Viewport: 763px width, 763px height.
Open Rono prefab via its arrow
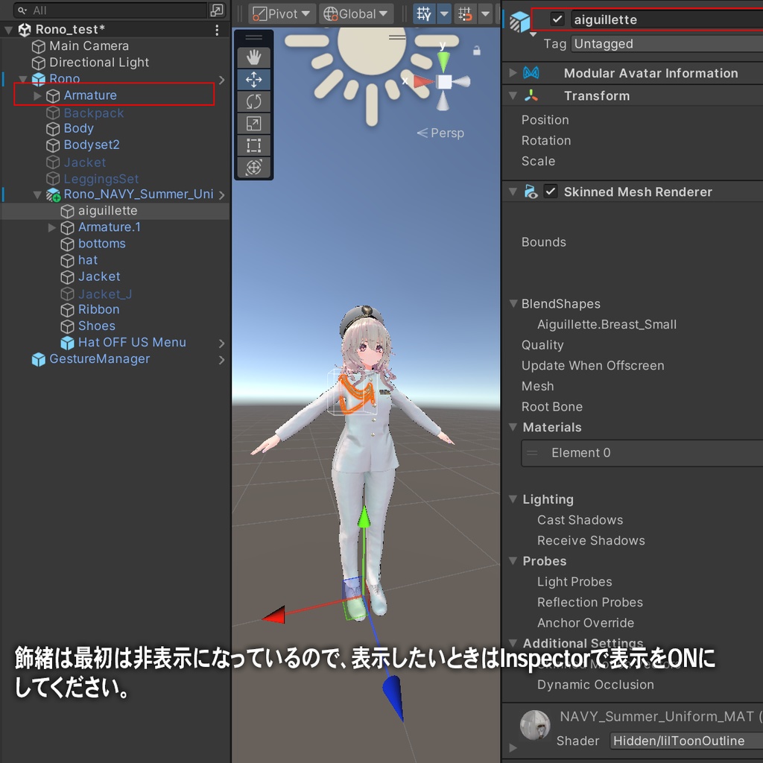[x=222, y=79]
